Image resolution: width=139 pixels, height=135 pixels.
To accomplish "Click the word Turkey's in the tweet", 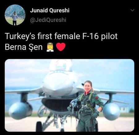I will [20, 36].
